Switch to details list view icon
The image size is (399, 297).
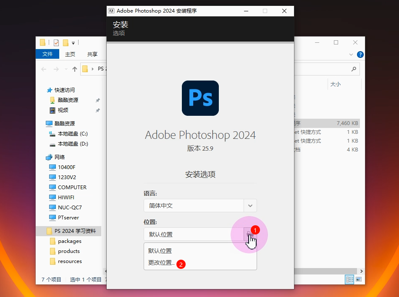click(349, 279)
